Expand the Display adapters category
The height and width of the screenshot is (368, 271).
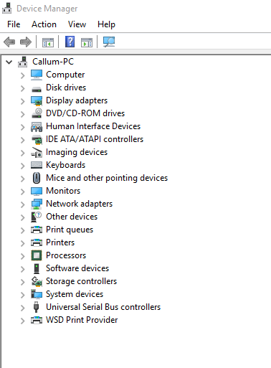pyautogui.click(x=22, y=101)
